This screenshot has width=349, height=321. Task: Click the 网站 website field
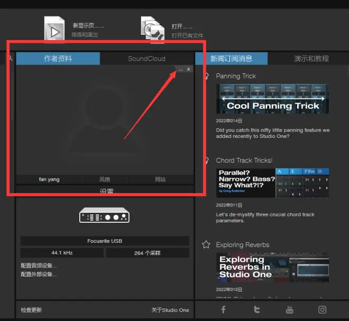pos(160,179)
